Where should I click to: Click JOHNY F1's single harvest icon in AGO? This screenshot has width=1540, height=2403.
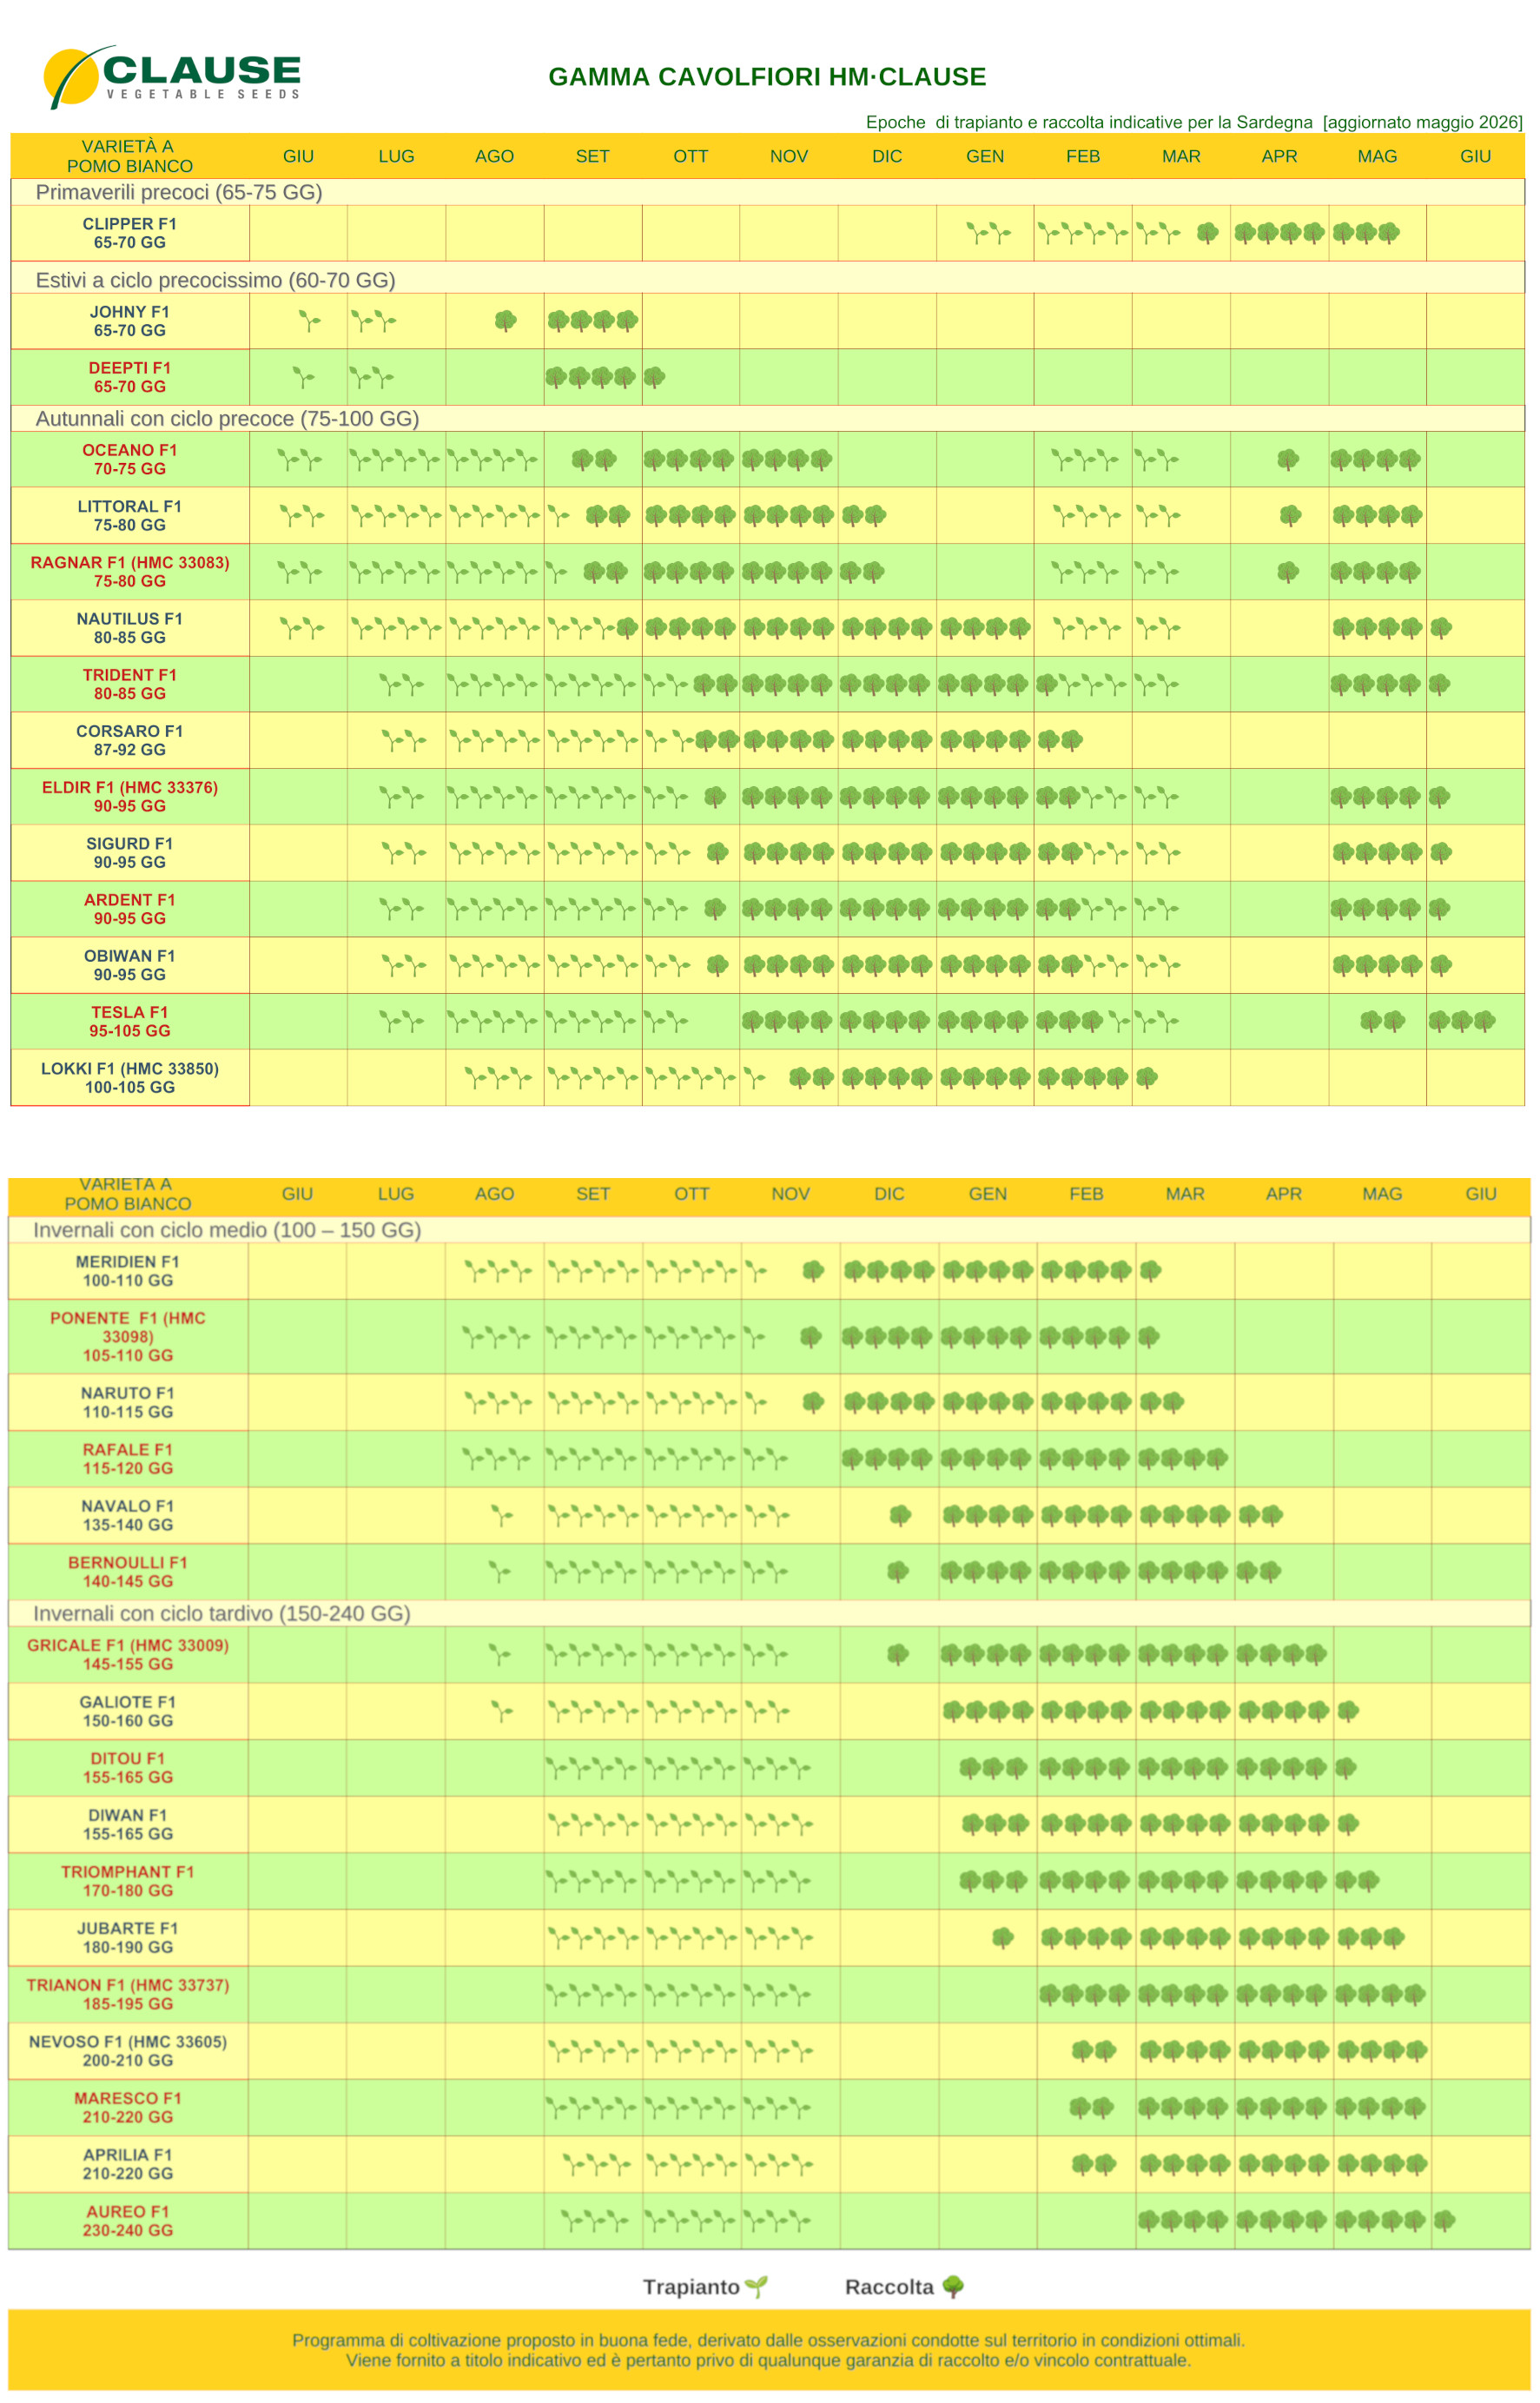(x=506, y=320)
